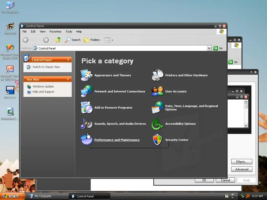Click Go button in Control Panel address bar
This screenshot has width=267, height=200.
(x=218, y=48)
